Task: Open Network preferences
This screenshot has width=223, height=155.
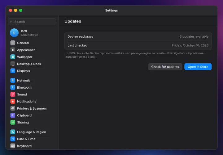Action: pos(24,80)
